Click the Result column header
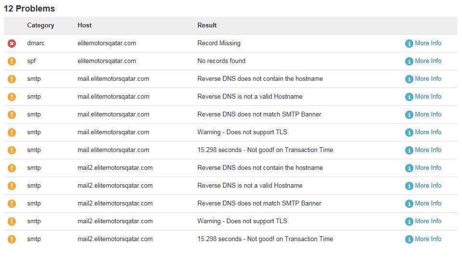The image size is (462, 268). pyautogui.click(x=207, y=26)
